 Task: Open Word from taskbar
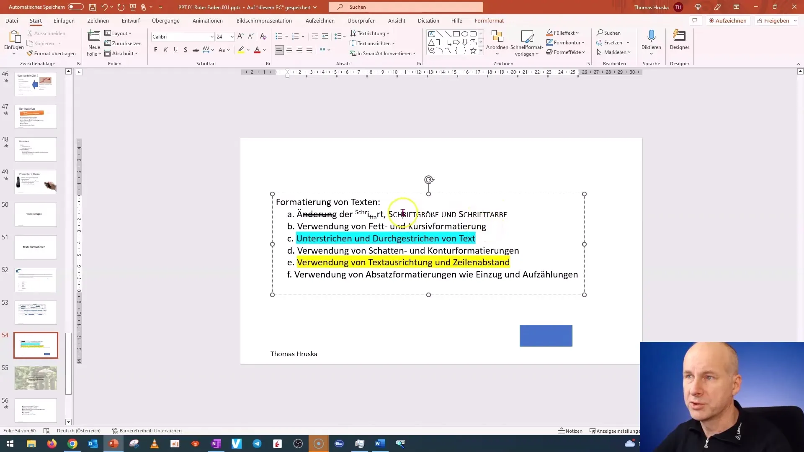point(380,444)
